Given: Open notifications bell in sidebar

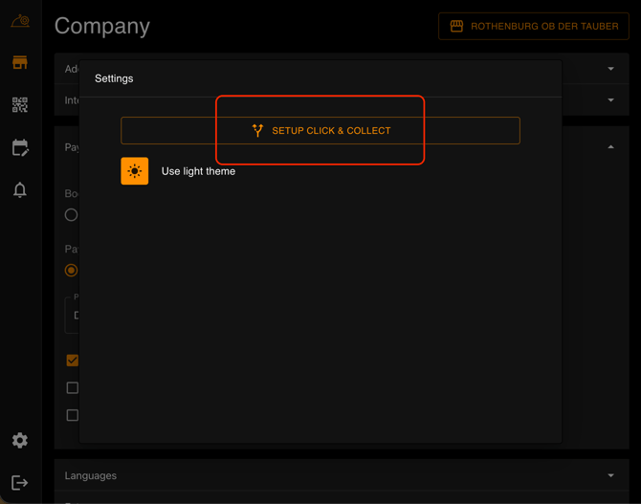Looking at the screenshot, I should [x=20, y=190].
